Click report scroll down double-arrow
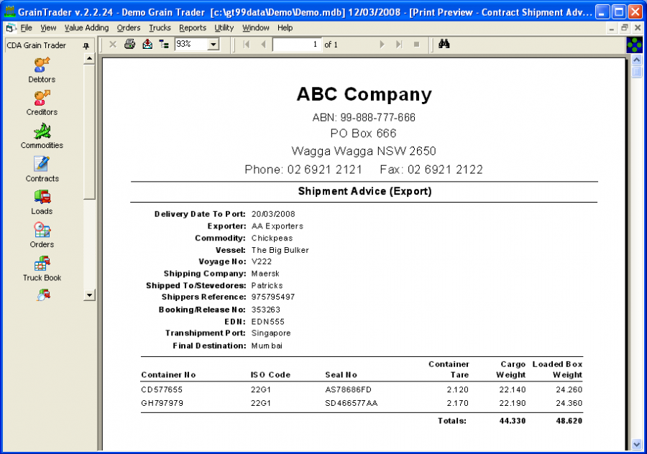647x454 pixels. 637,445
